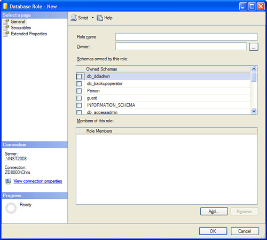Click the Add... button
The height and width of the screenshot is (240, 267).
[214, 212]
